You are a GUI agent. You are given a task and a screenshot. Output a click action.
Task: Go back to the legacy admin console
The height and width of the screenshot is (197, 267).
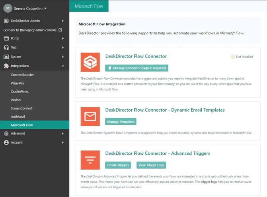30,30
